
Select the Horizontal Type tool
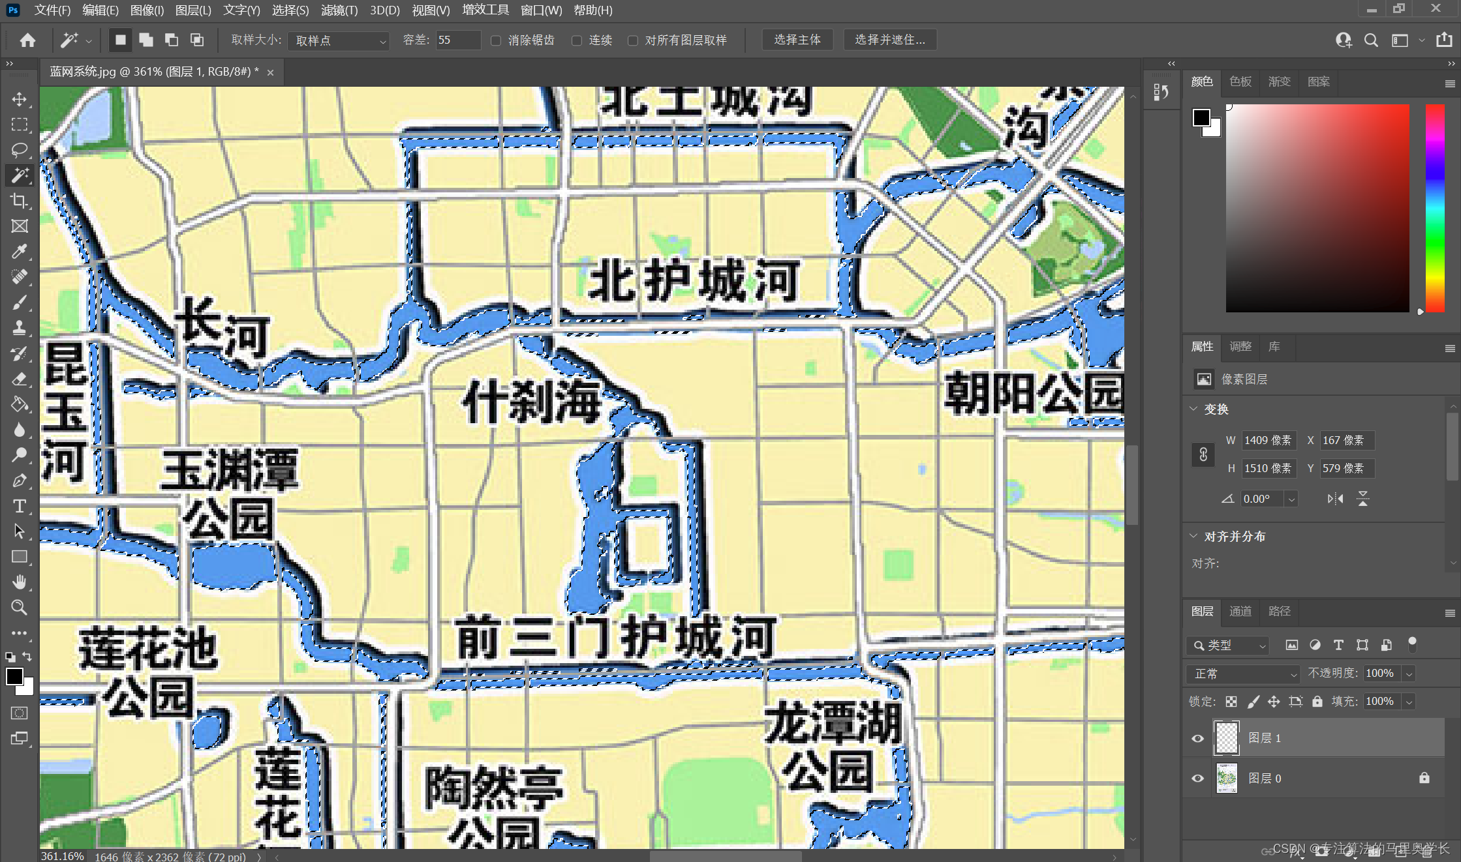pos(20,506)
